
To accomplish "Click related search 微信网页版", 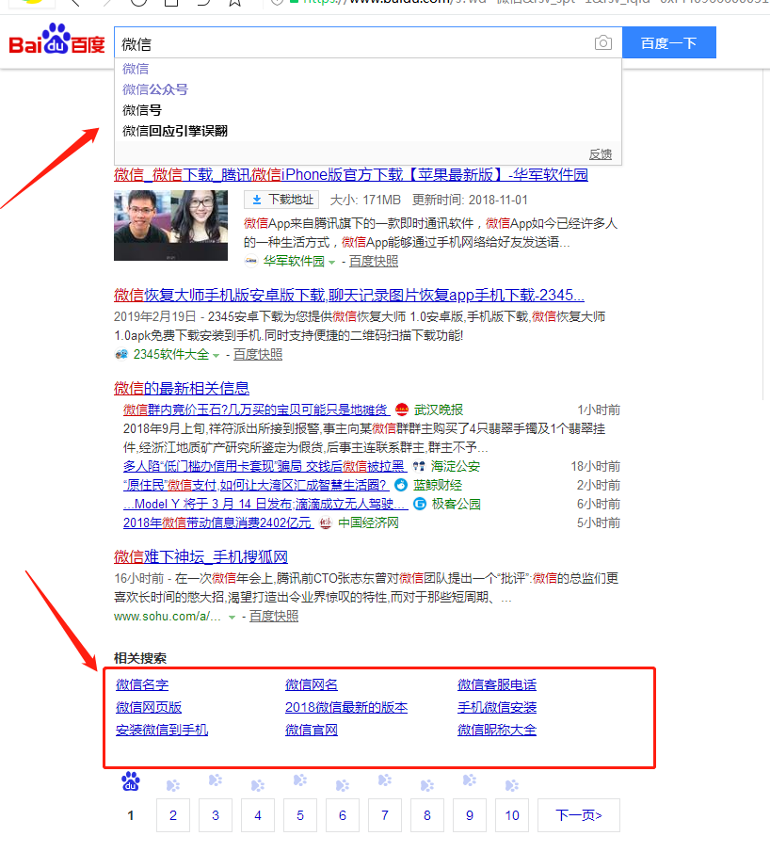I will pyautogui.click(x=149, y=707).
